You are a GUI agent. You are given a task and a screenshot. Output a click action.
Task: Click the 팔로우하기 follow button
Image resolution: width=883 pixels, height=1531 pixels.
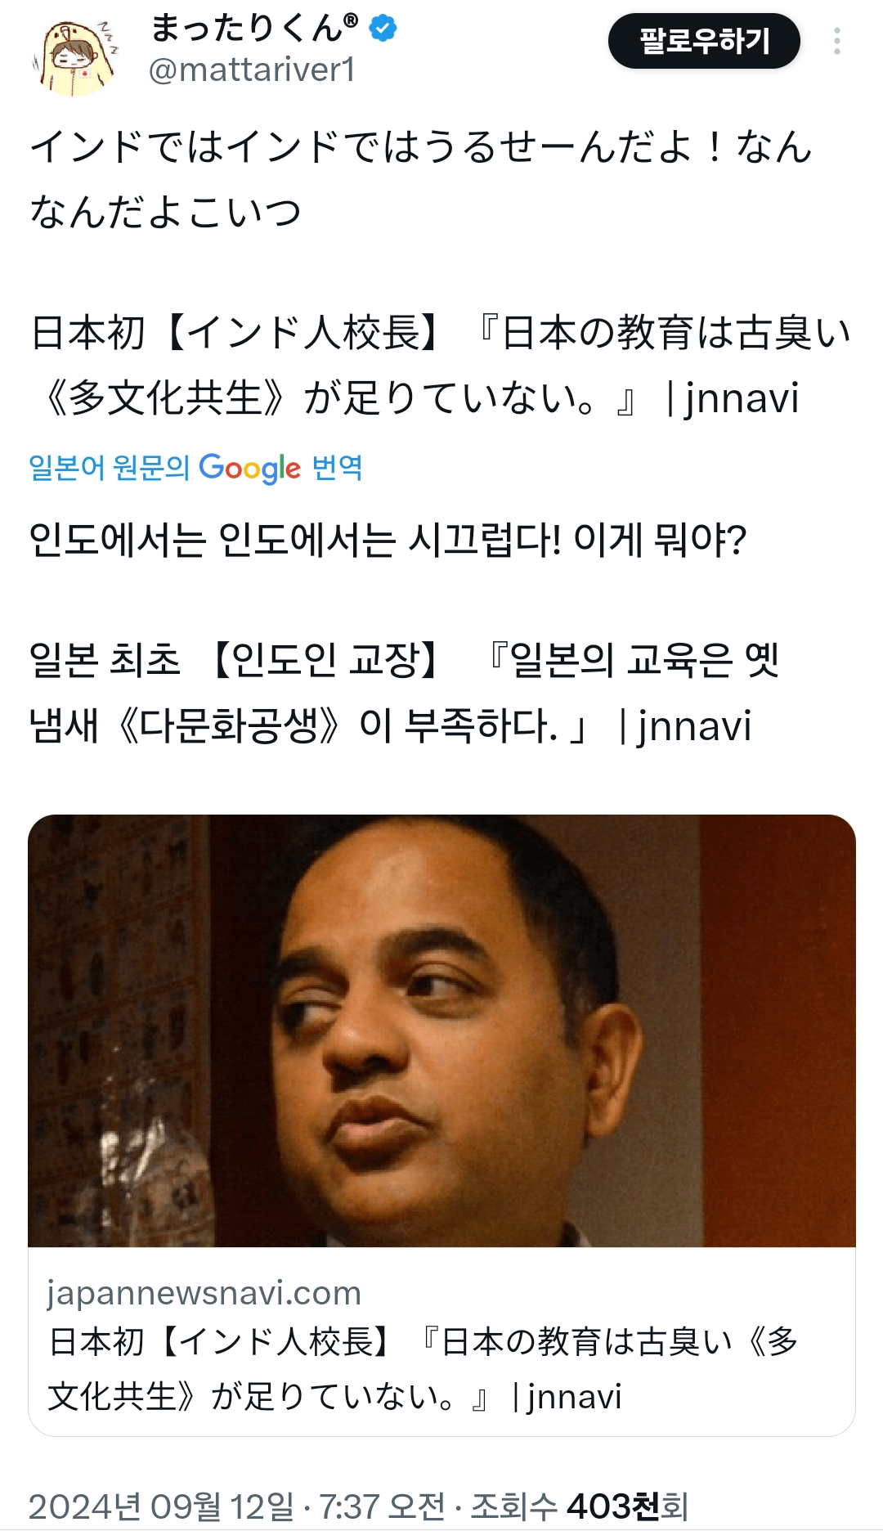point(704,41)
